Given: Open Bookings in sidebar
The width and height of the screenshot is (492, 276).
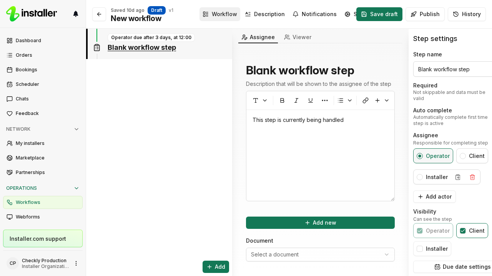Looking at the screenshot, I should [x=43, y=70].
